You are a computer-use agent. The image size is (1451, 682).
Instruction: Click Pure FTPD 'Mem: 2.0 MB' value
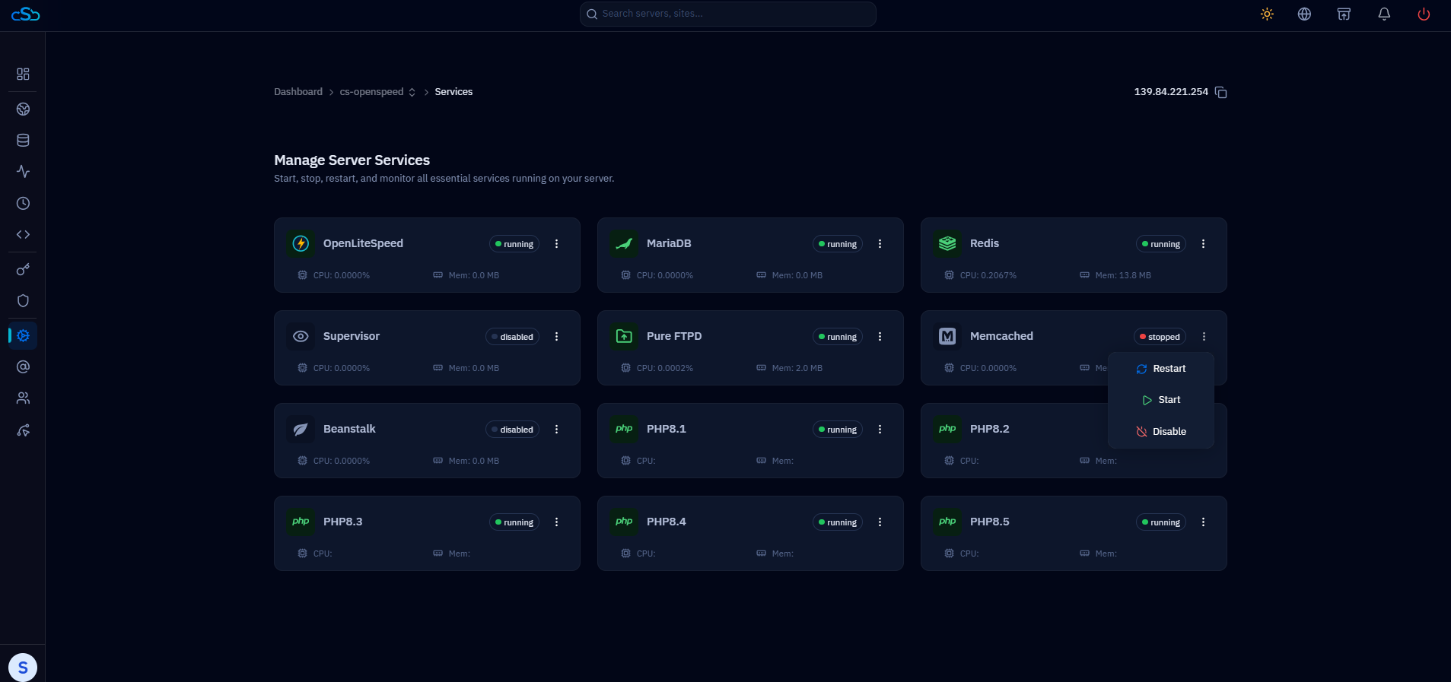pyautogui.click(x=797, y=368)
